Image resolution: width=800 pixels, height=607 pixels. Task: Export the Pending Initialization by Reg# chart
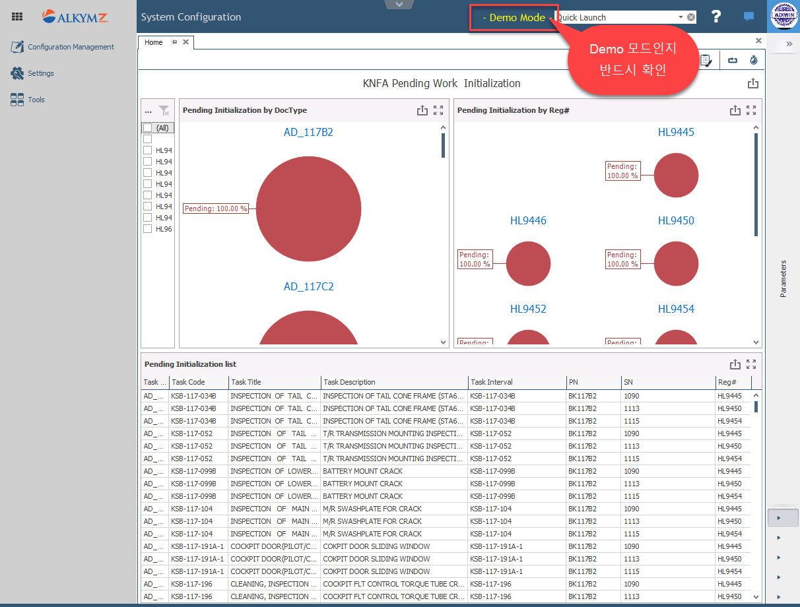click(735, 110)
